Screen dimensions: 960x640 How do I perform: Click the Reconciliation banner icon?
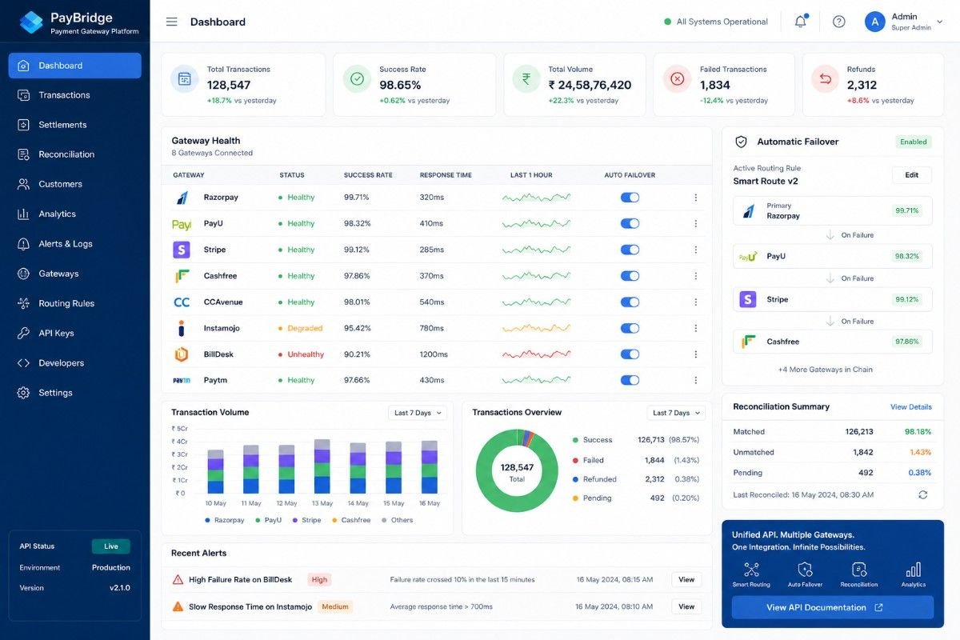pyautogui.click(x=858, y=570)
